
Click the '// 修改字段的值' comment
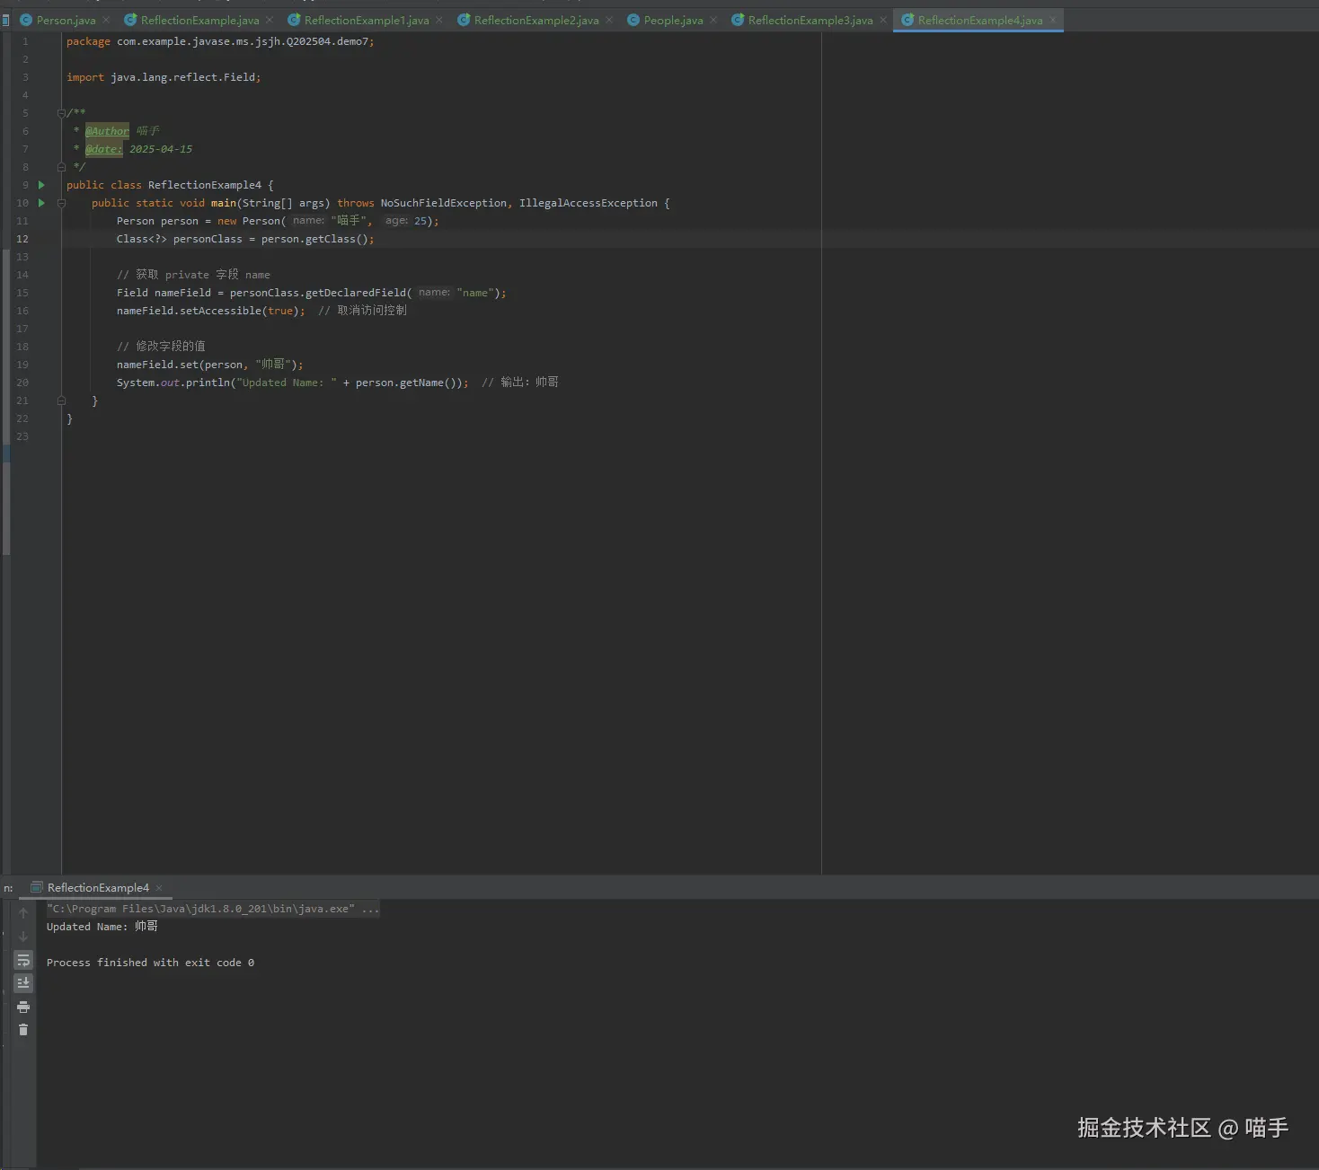161,347
